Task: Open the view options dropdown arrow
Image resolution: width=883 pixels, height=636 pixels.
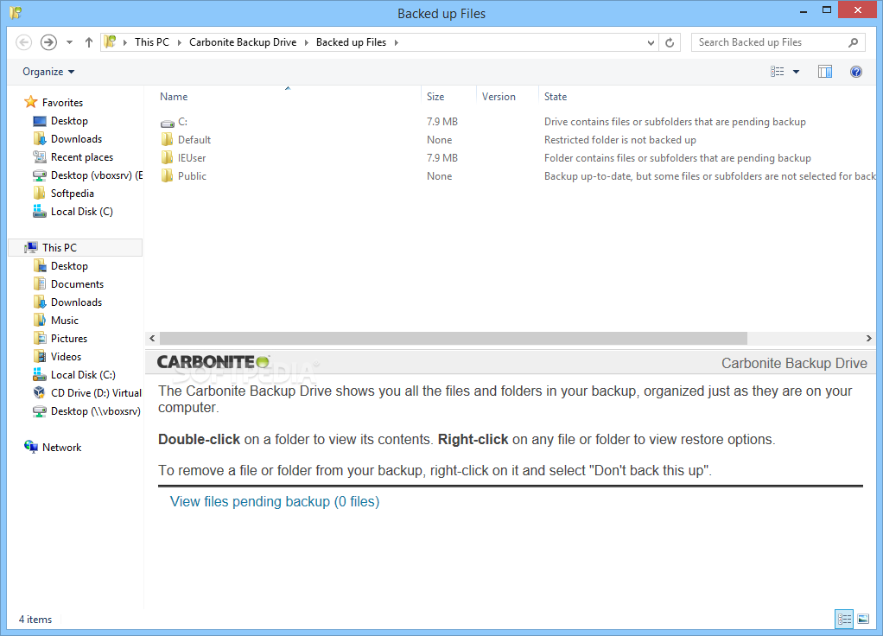Action: click(797, 72)
